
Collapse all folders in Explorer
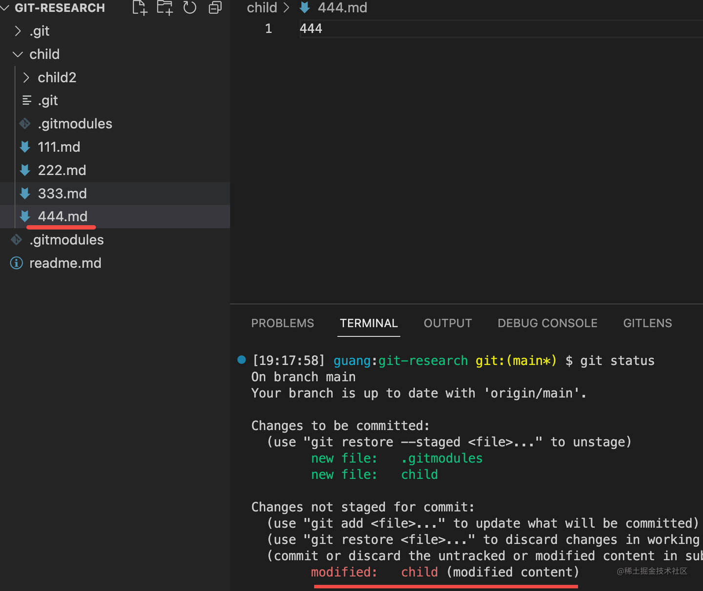tap(215, 8)
